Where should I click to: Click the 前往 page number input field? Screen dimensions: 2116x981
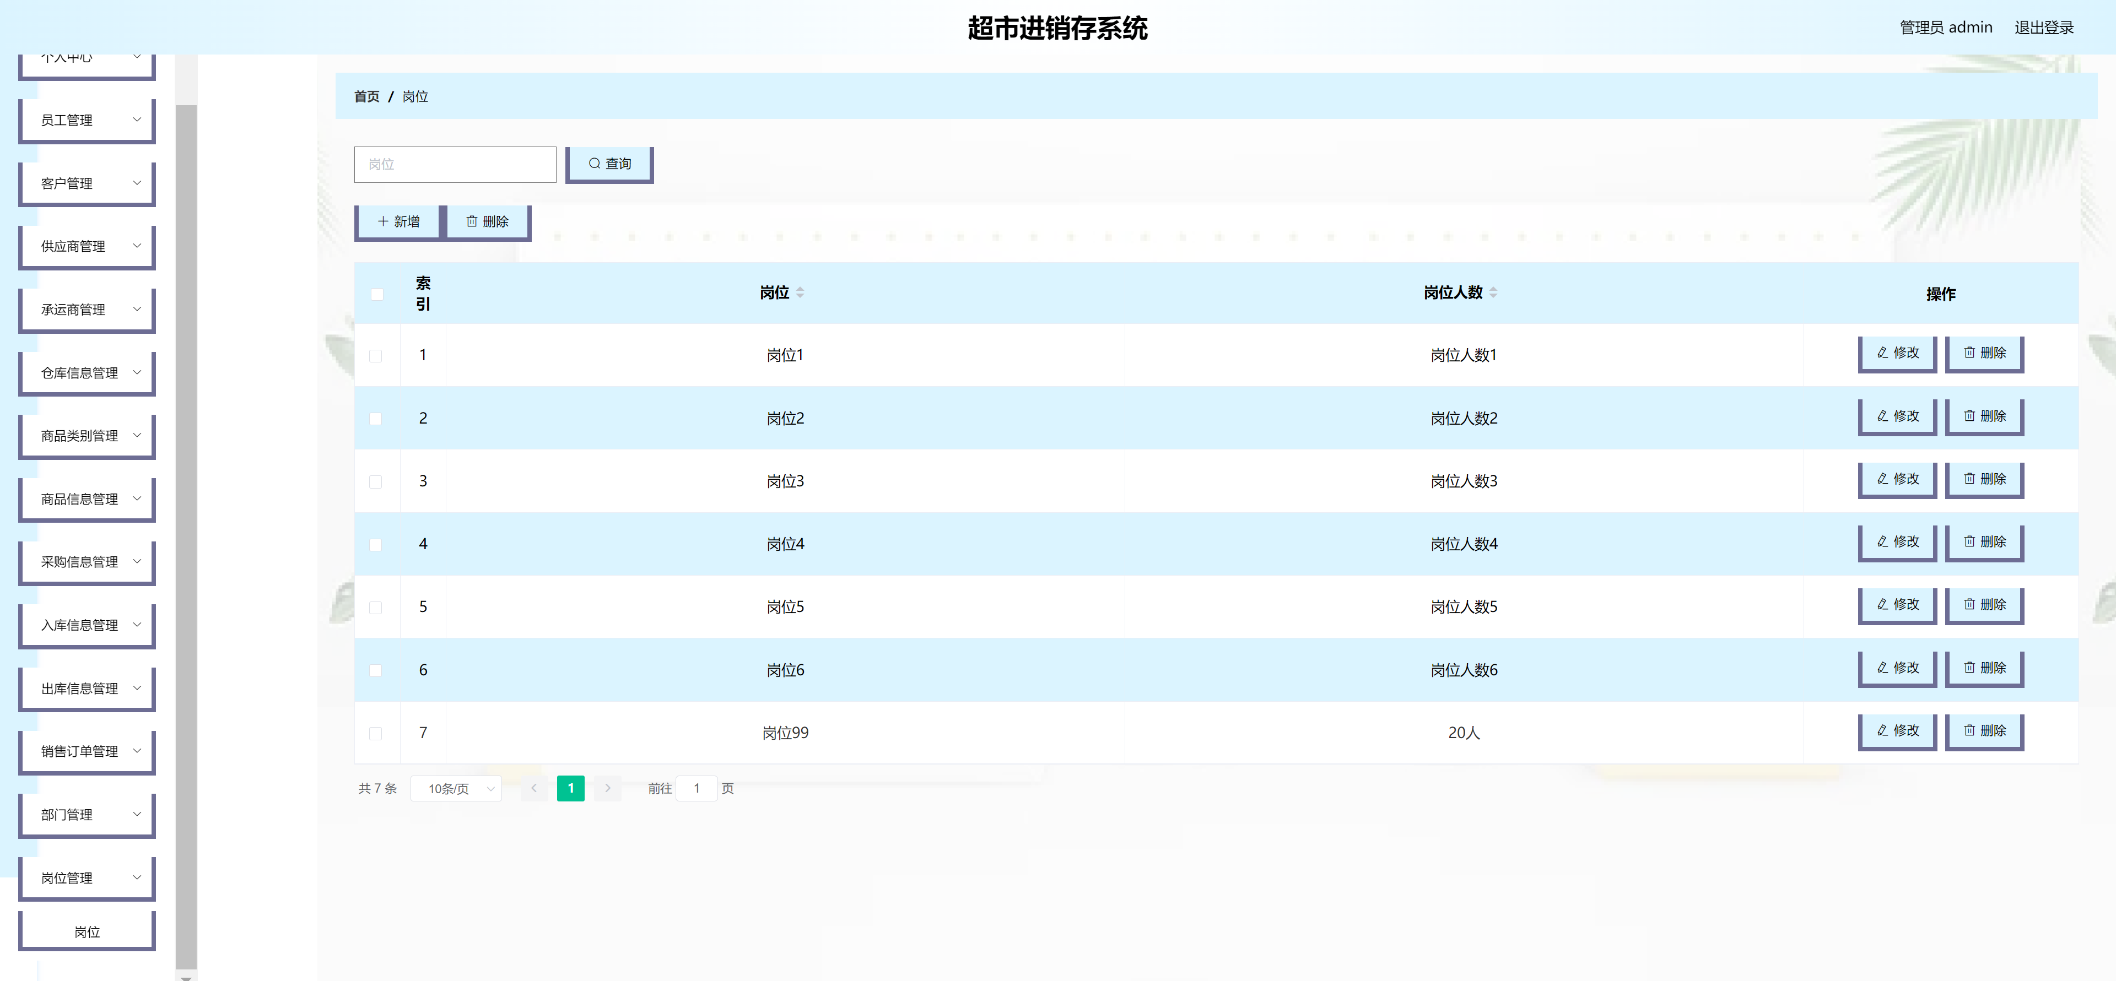pos(698,788)
